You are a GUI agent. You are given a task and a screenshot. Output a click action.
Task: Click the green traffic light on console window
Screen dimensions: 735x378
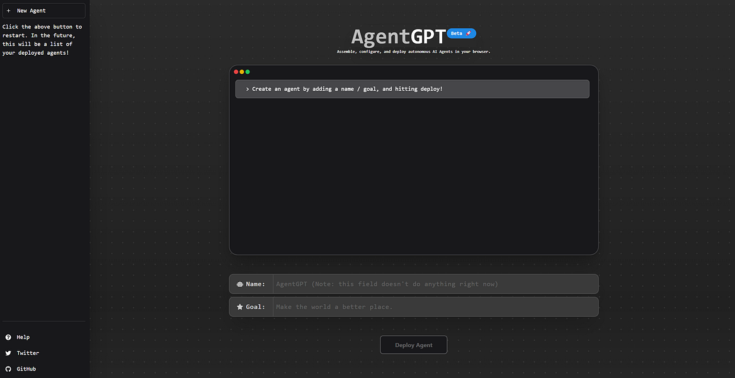[246, 71]
